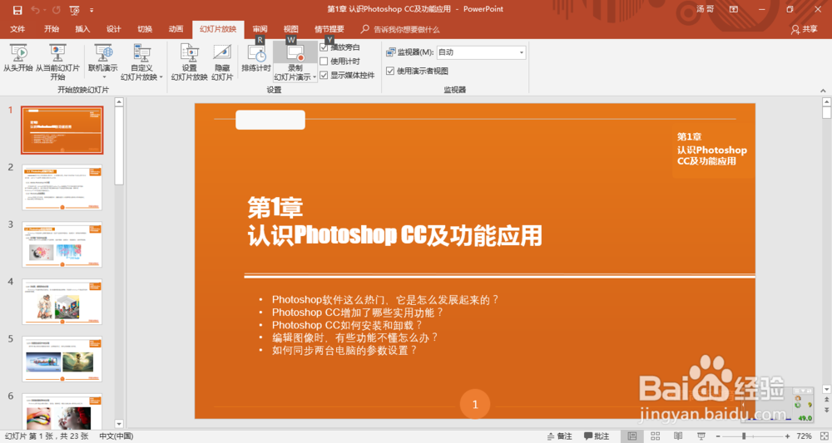Viewport: 832px width, 443px height.
Task: Click the Previous Slide double arrow
Action: click(826, 400)
